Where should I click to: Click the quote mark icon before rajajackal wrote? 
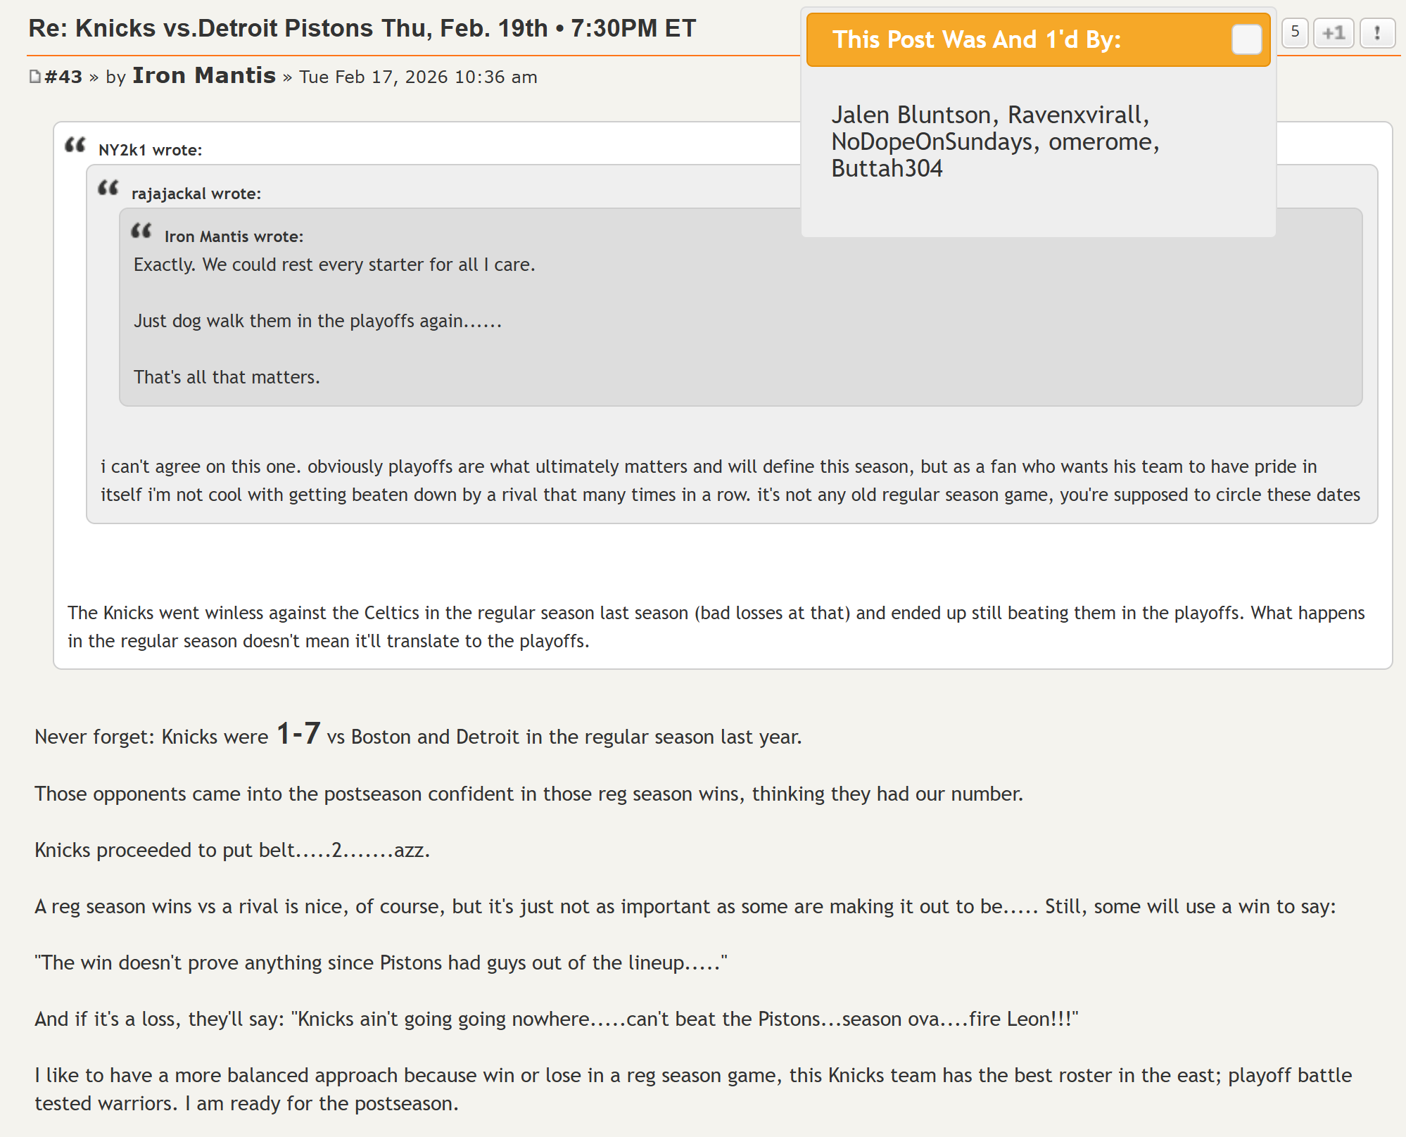point(108,188)
